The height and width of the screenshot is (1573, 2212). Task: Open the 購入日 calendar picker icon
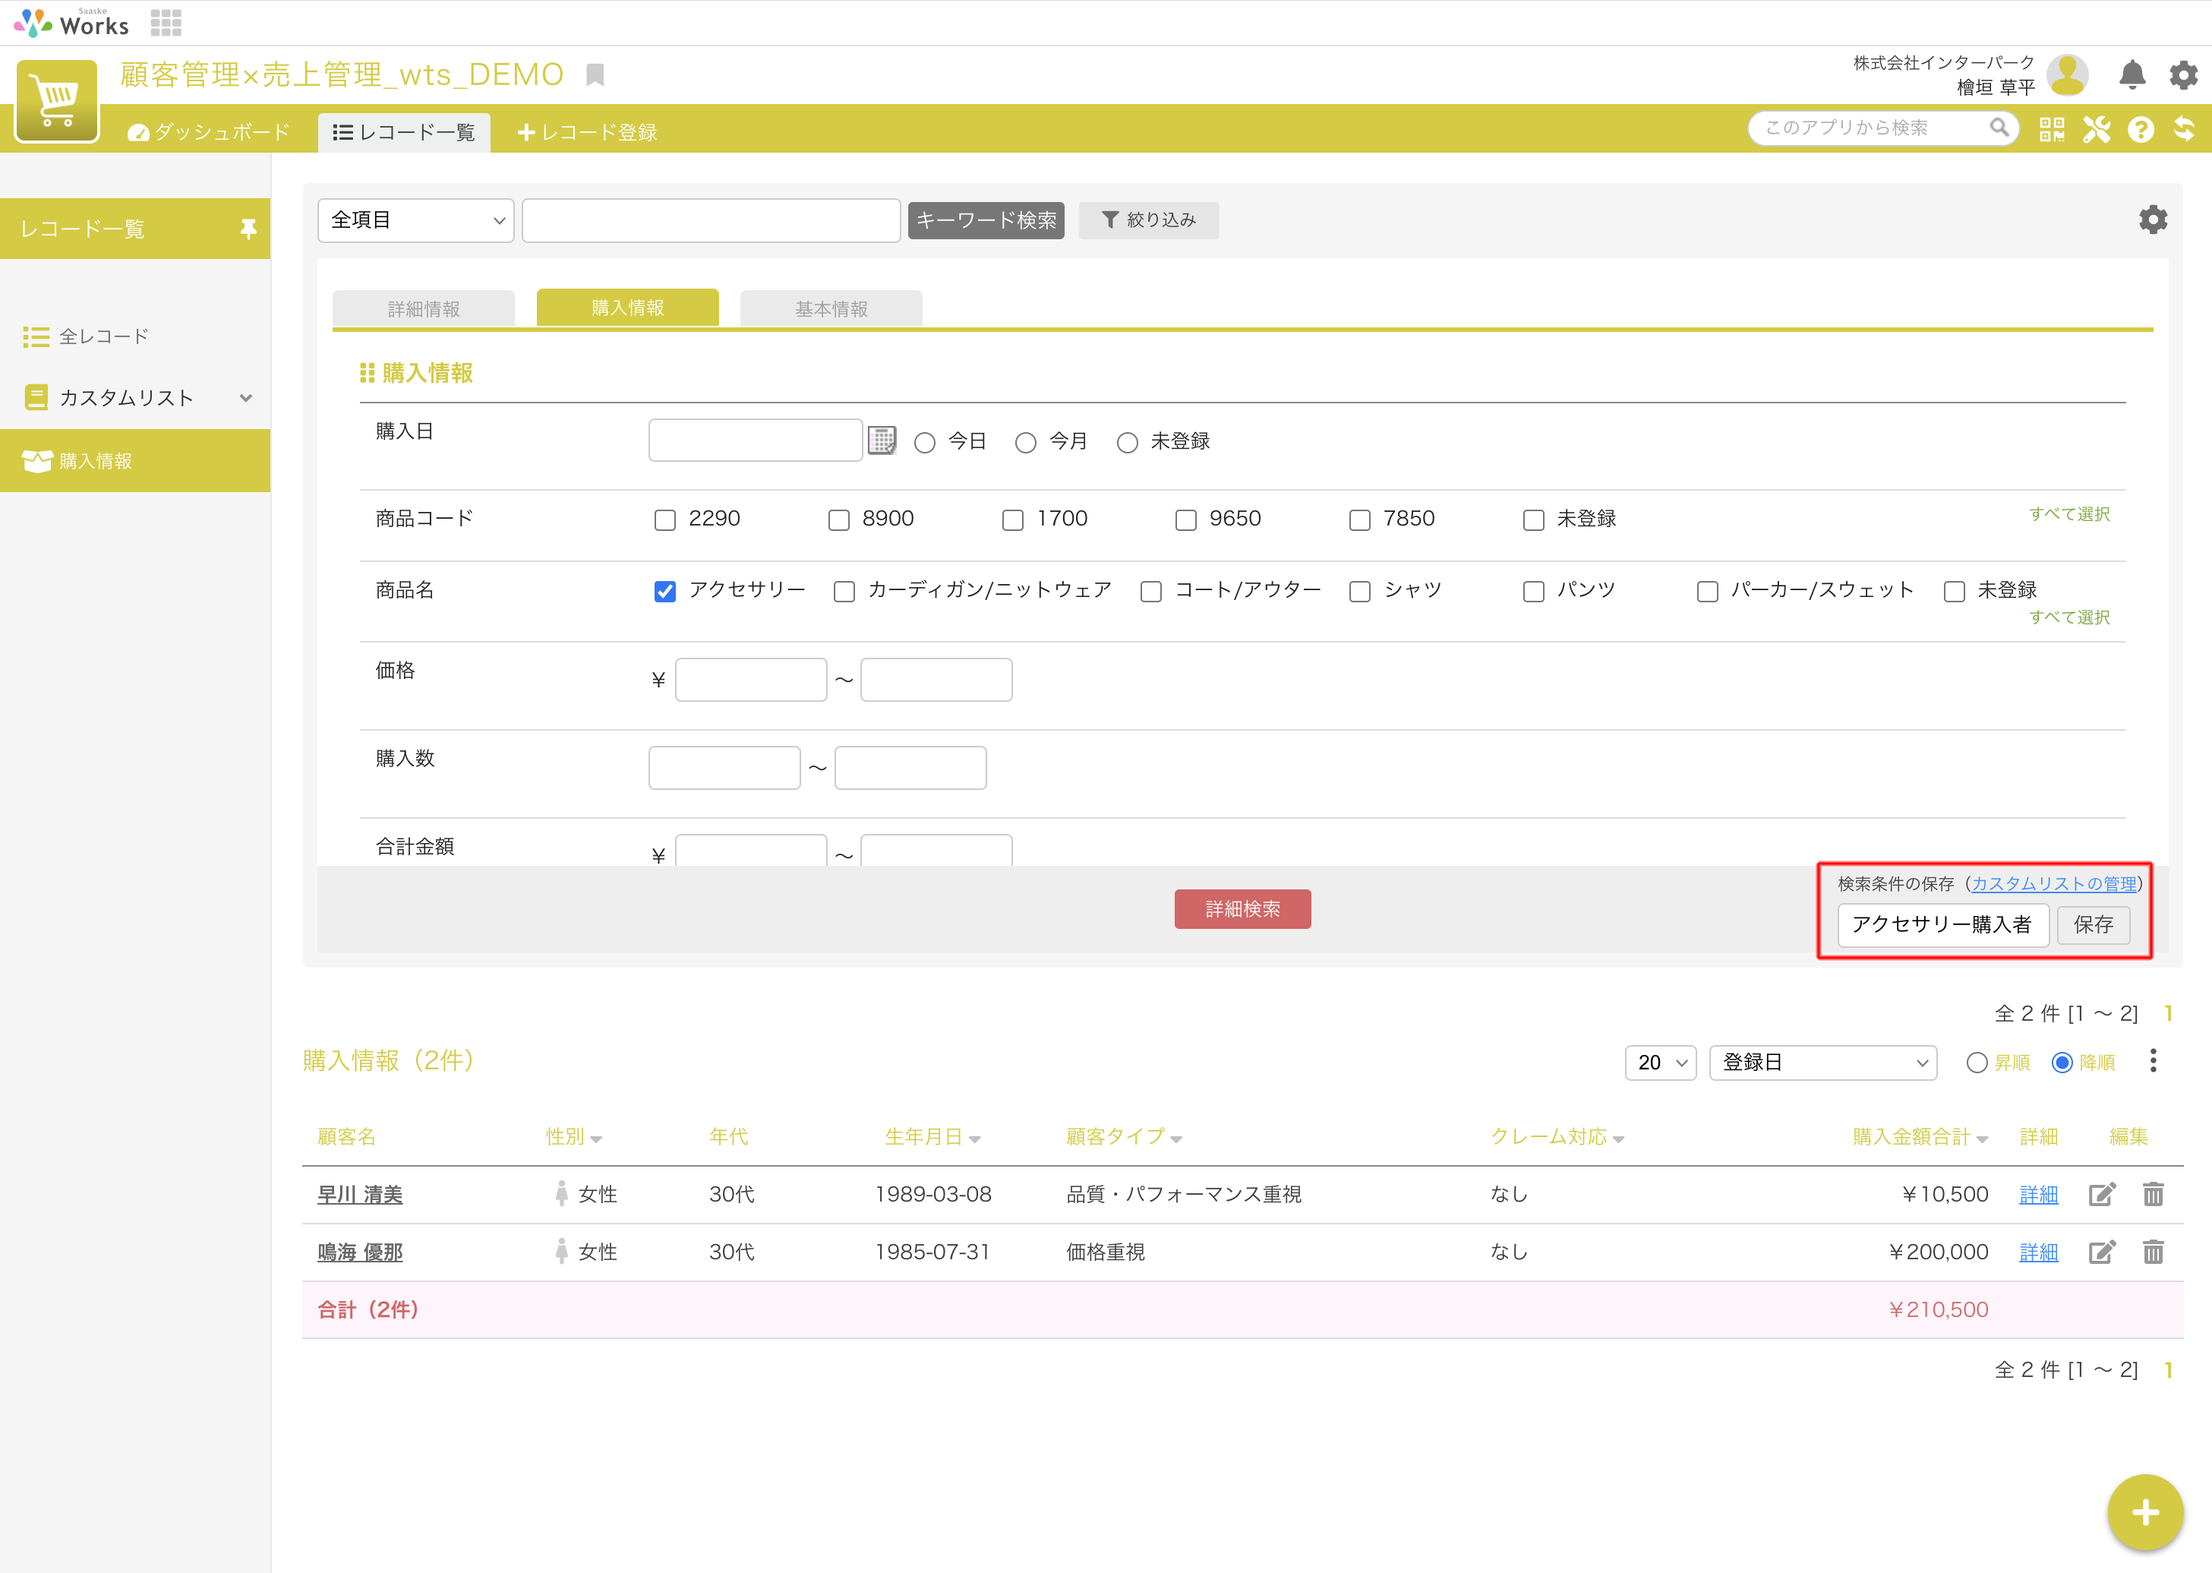click(x=882, y=441)
